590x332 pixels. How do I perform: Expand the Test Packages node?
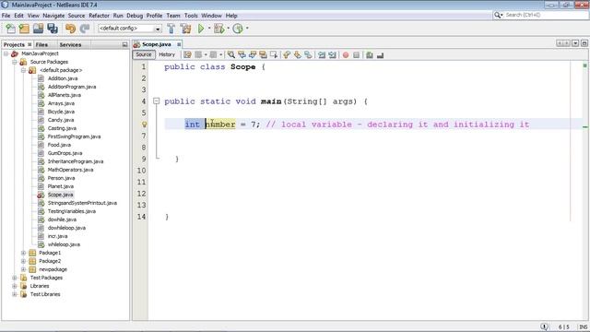[x=15, y=278]
